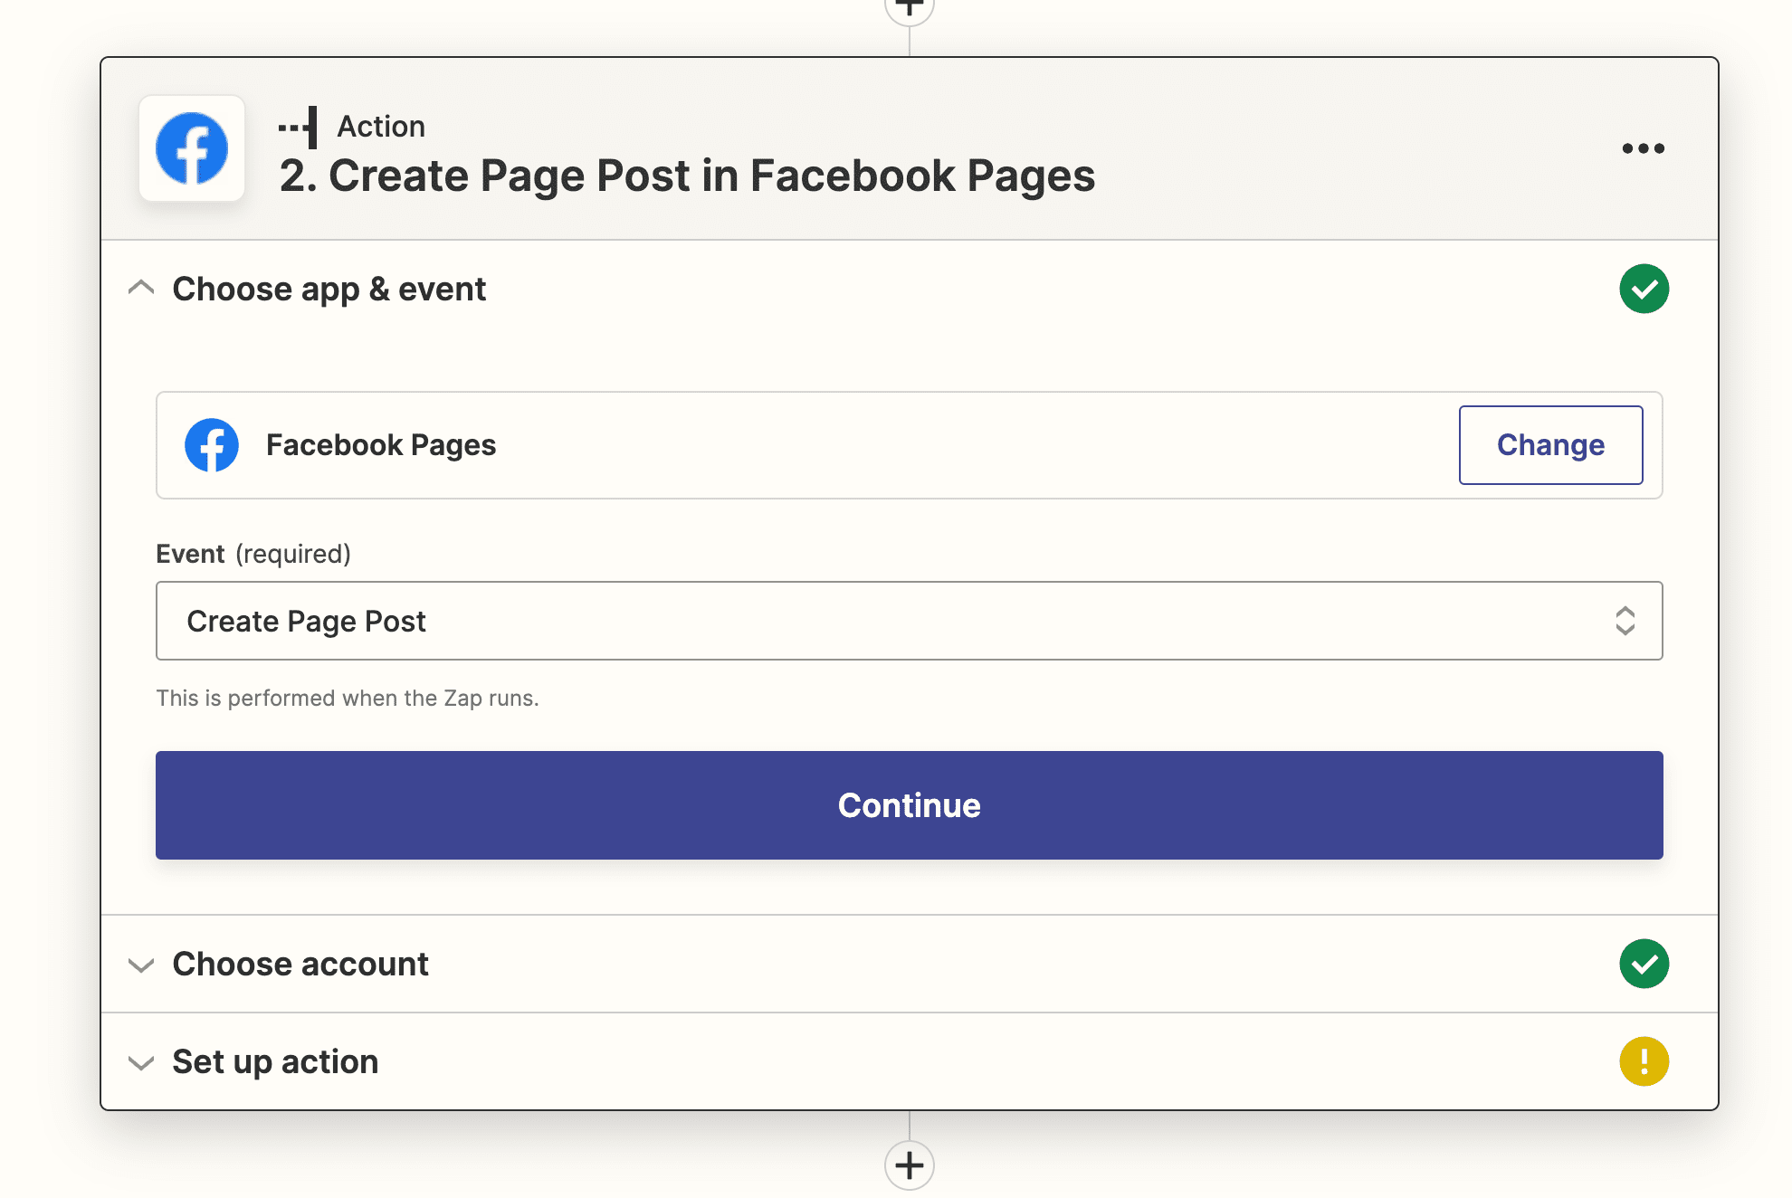Click the Set up action heading text
The width and height of the screenshot is (1792, 1198).
275,1062
